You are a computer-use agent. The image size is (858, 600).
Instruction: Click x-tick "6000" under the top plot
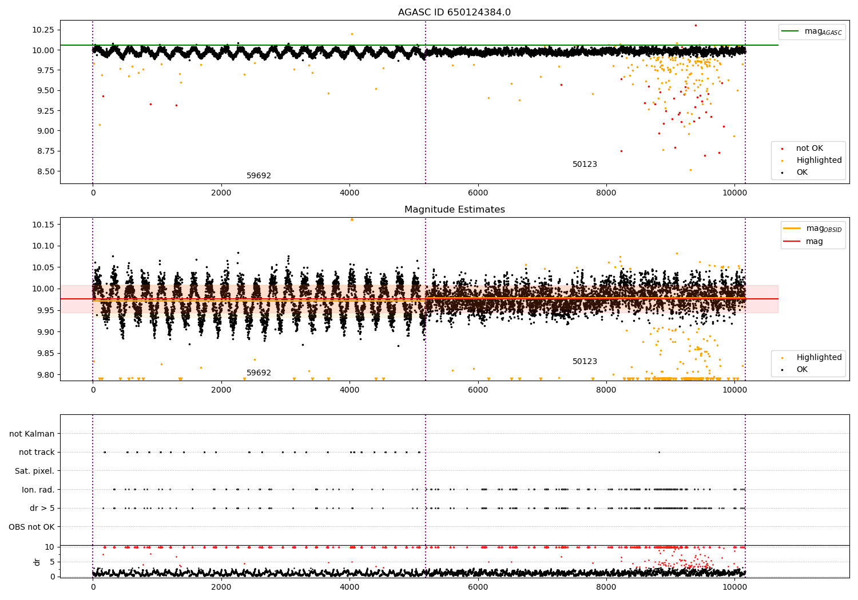[478, 193]
